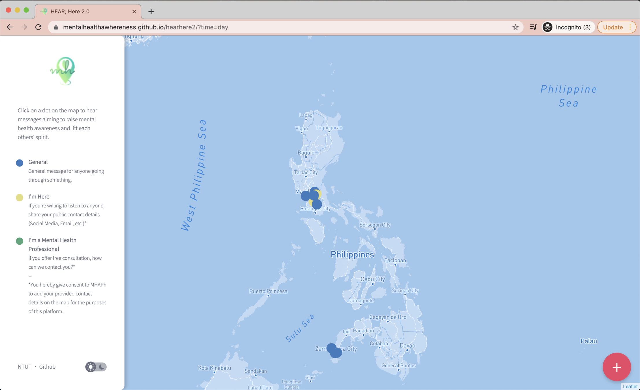Bookmark page with star icon

point(515,27)
